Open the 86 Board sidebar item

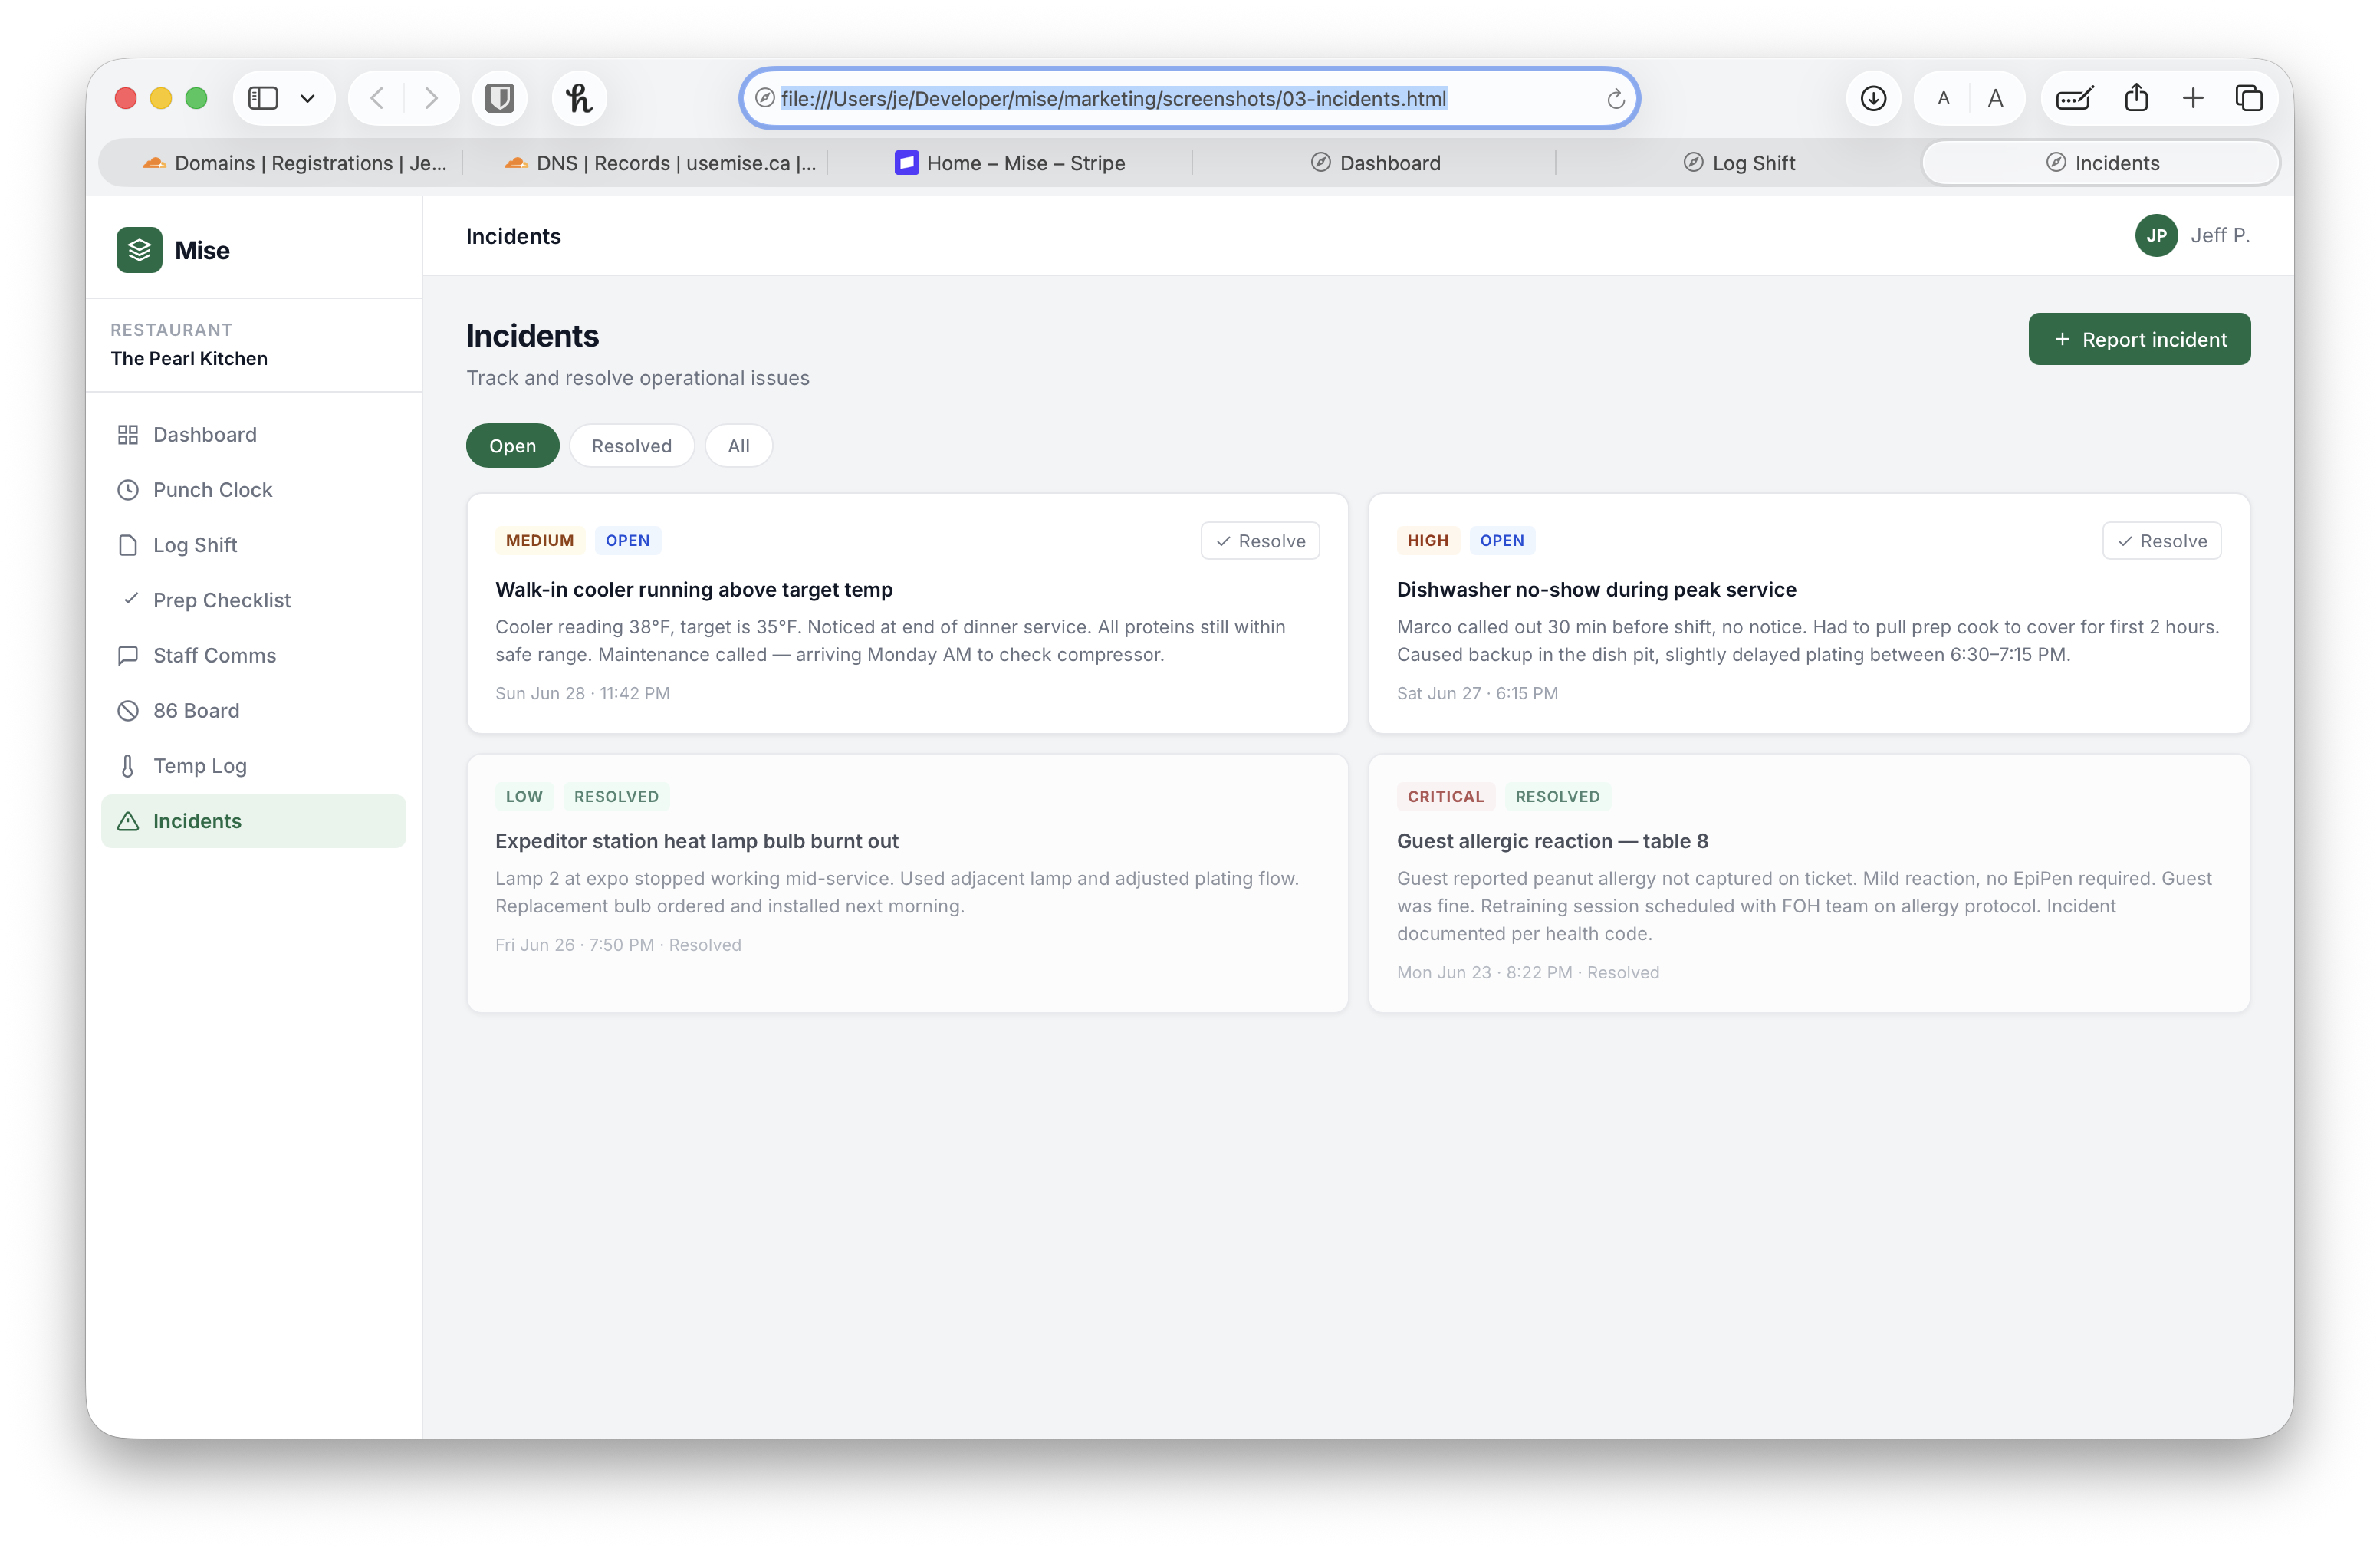pyautogui.click(x=254, y=710)
